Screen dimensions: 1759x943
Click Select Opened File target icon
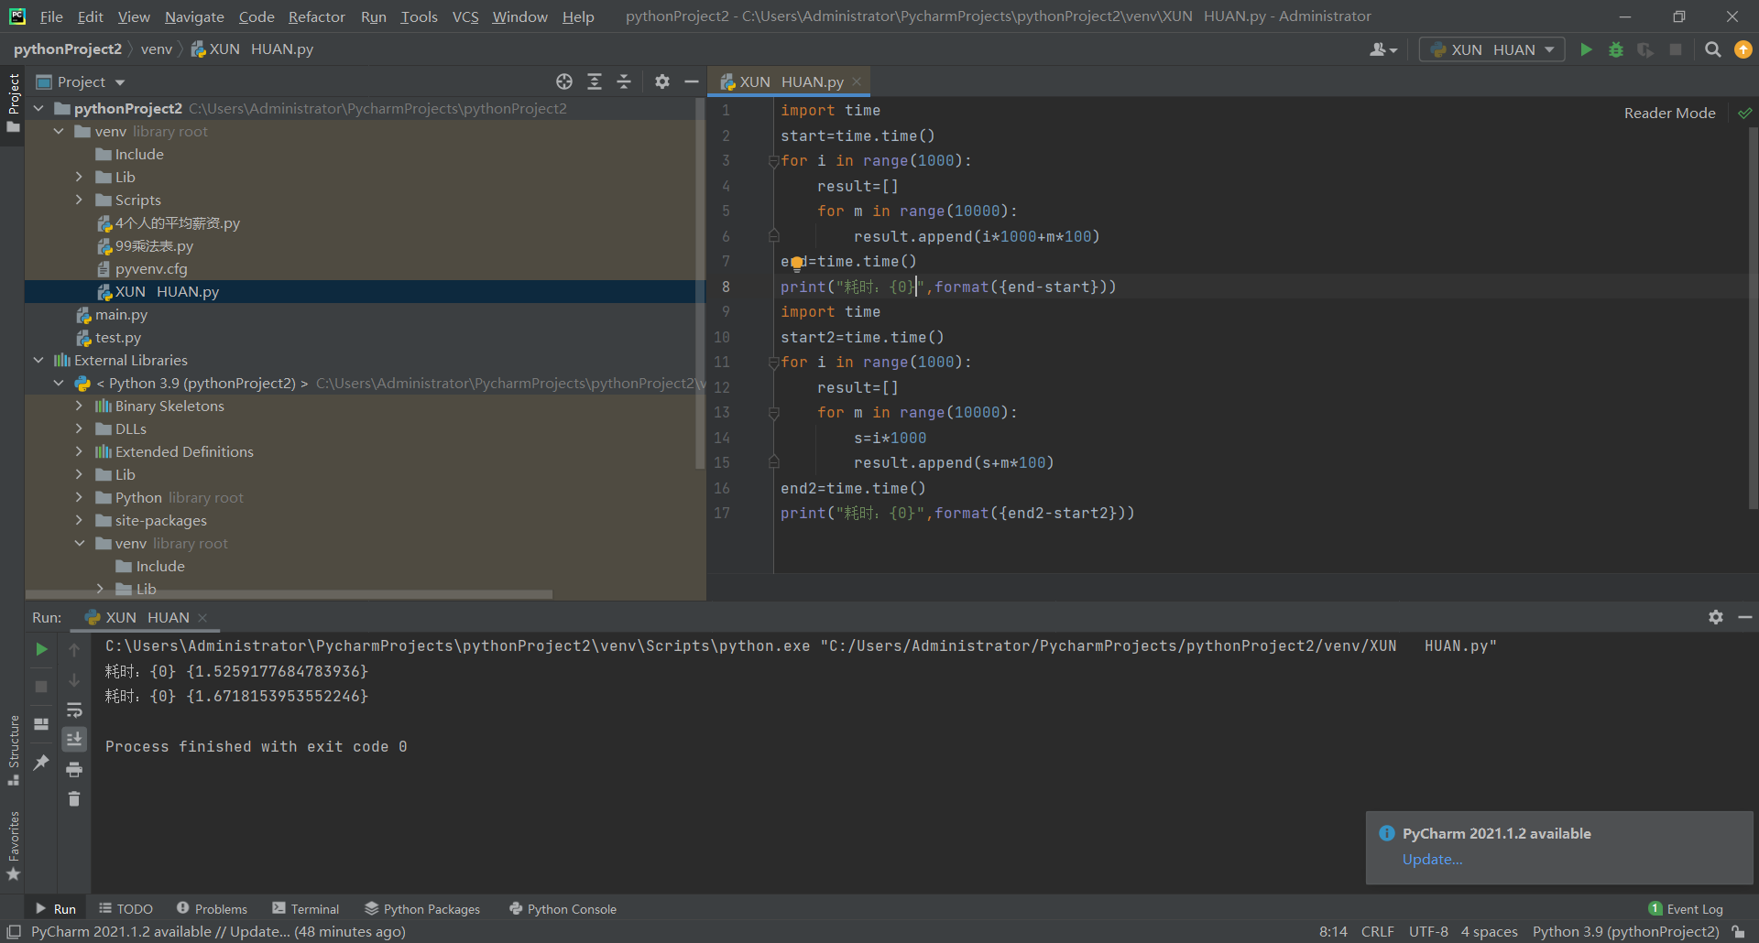tap(564, 81)
